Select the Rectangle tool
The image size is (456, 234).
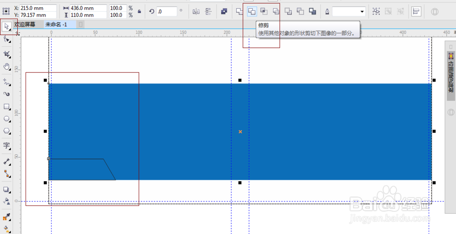coord(6,107)
